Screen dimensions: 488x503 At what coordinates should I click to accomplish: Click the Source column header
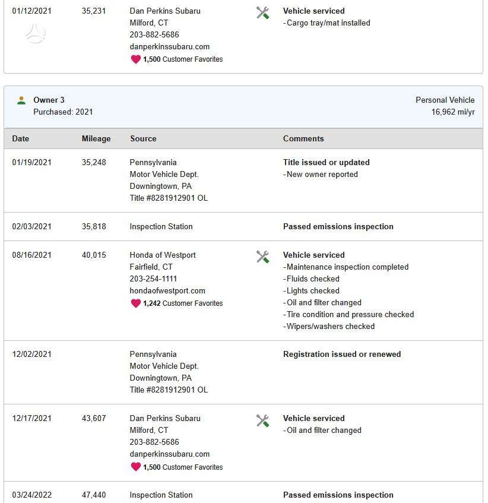point(143,138)
